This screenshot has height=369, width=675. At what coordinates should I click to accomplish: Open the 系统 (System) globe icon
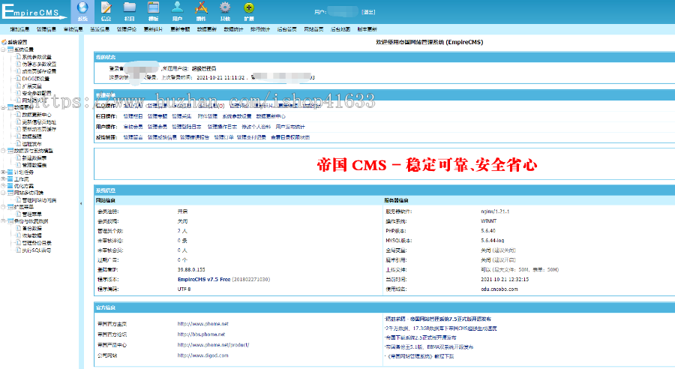click(82, 10)
